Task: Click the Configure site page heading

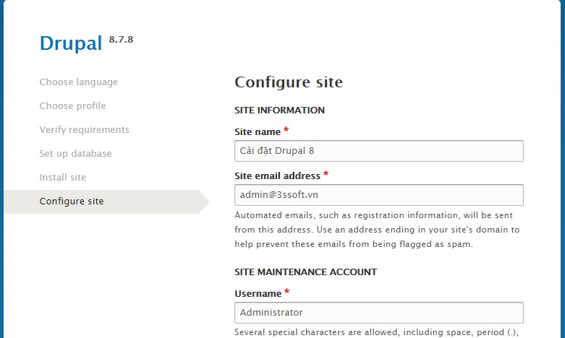Action: [x=289, y=82]
